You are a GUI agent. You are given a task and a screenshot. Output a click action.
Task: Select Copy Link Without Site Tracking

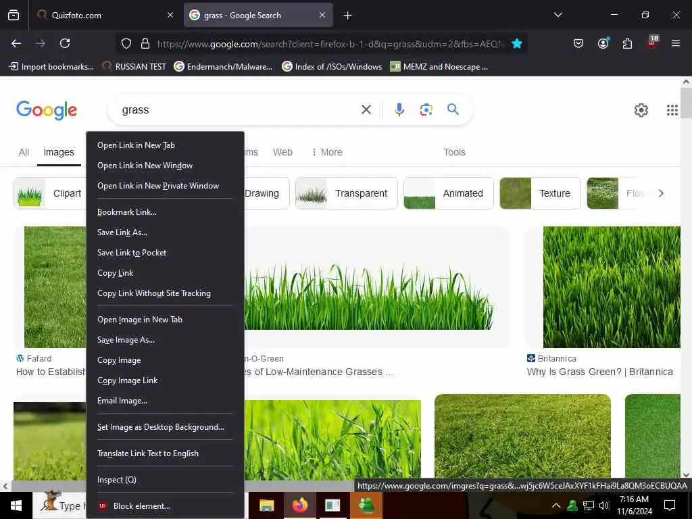click(165, 293)
